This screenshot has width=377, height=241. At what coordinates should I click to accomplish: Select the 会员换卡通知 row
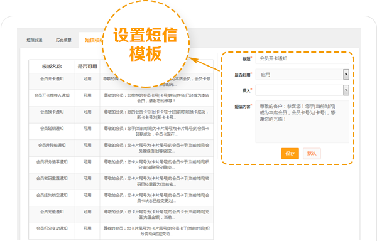pos(121,115)
